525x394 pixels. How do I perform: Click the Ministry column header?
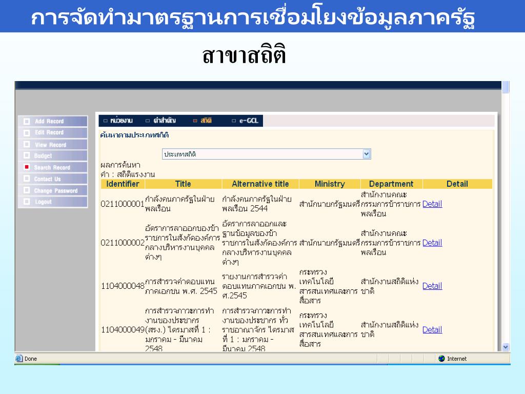pyautogui.click(x=330, y=184)
